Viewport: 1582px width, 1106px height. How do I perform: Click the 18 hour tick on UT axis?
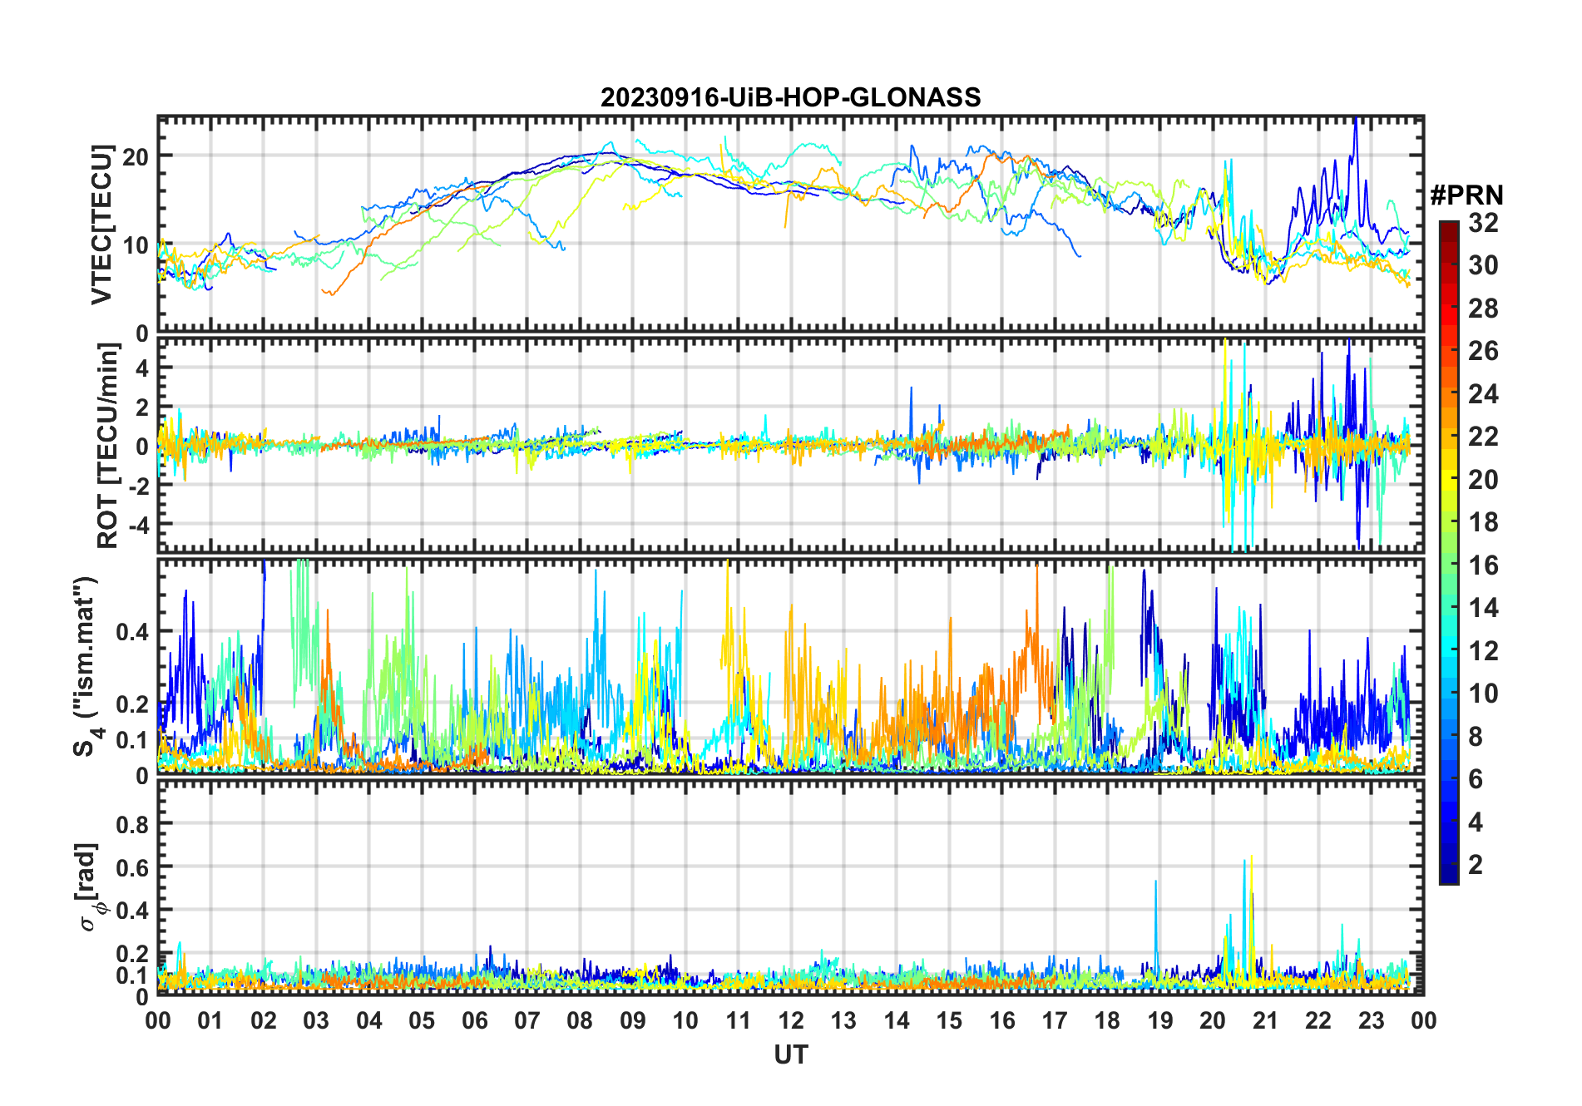tap(1107, 1020)
